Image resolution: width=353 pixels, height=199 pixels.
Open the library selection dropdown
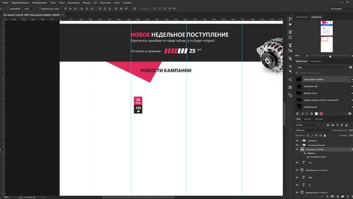(322, 67)
